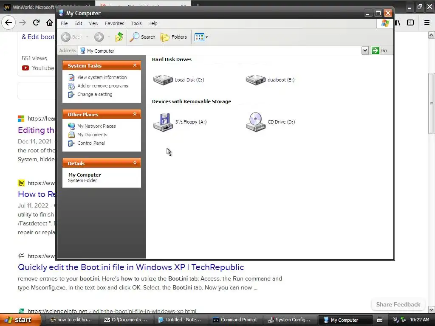This screenshot has height=326, width=435.
Task: Click the Control Panel icon
Action: [71, 143]
